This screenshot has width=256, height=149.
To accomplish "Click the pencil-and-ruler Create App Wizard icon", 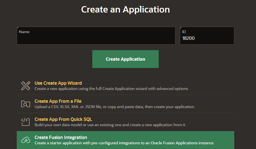I will [25, 86].
